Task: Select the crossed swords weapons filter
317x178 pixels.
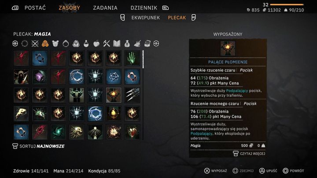Action: coord(35,44)
